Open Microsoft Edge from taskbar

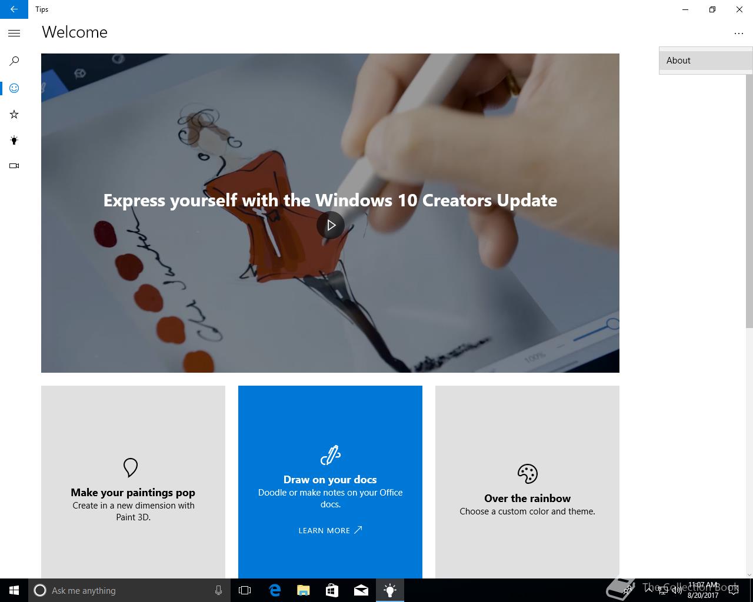click(x=275, y=590)
